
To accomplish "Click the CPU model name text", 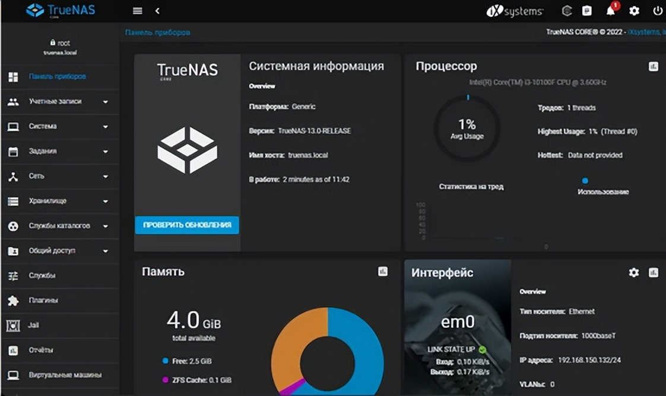I will coord(538,82).
